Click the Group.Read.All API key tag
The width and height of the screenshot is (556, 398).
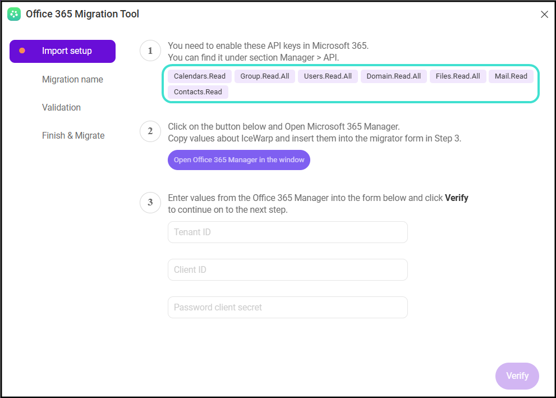pyautogui.click(x=264, y=76)
